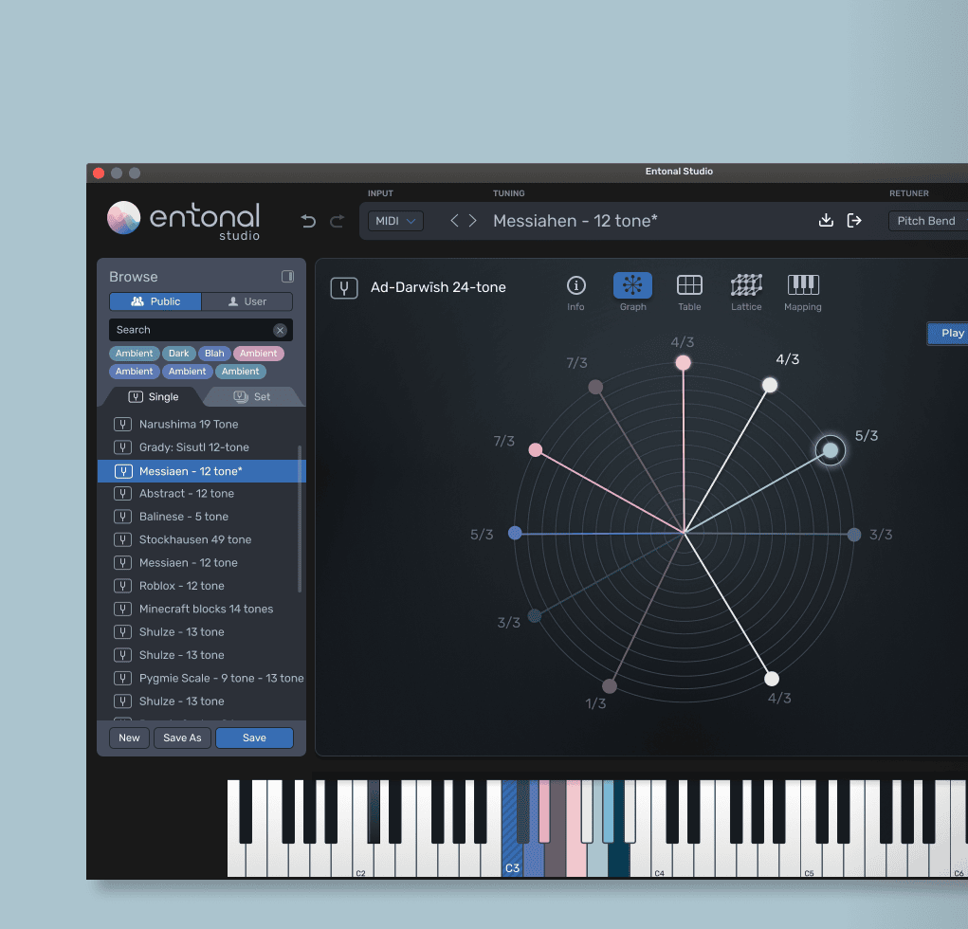Select Roblox - 12 tone tuning
Viewport: 968px width, 929px height.
click(x=201, y=586)
